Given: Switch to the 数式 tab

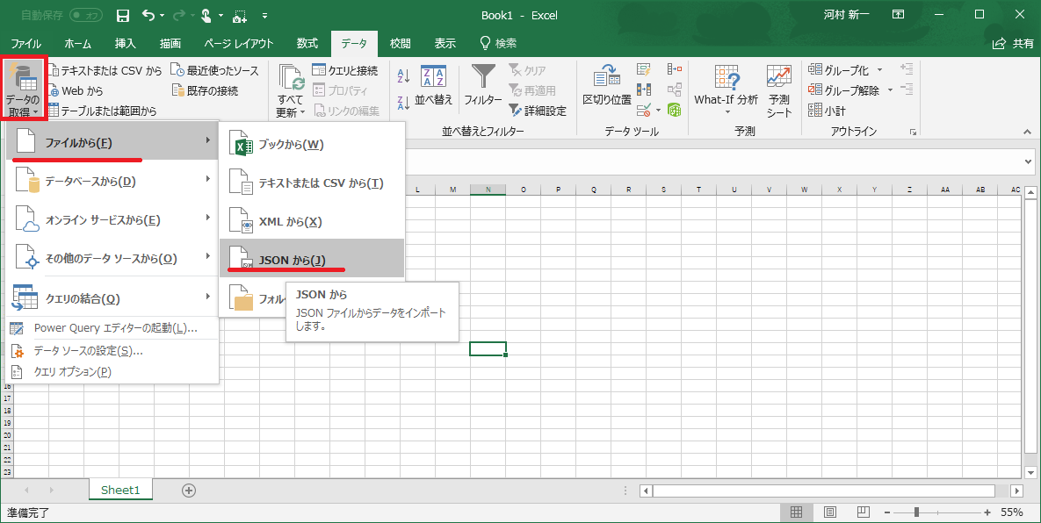Looking at the screenshot, I should tap(307, 44).
